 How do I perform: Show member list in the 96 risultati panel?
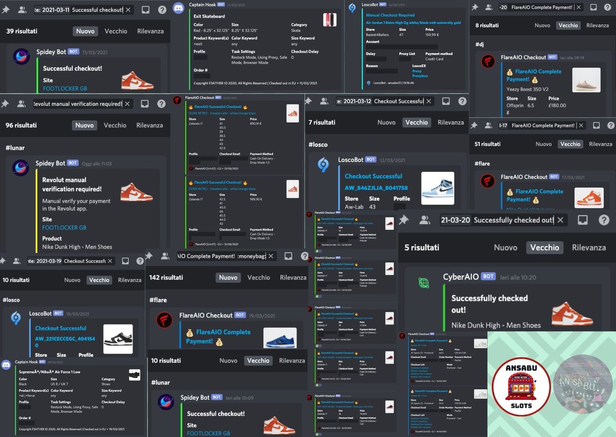(x=22, y=104)
